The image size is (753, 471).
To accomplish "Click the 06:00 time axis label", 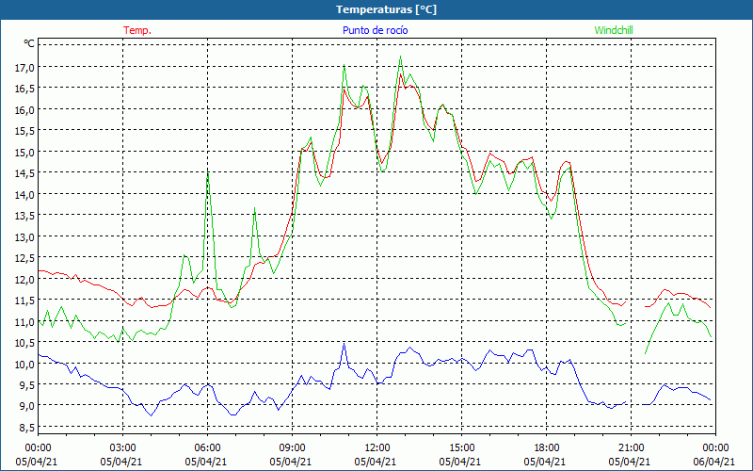I will tap(207, 448).
